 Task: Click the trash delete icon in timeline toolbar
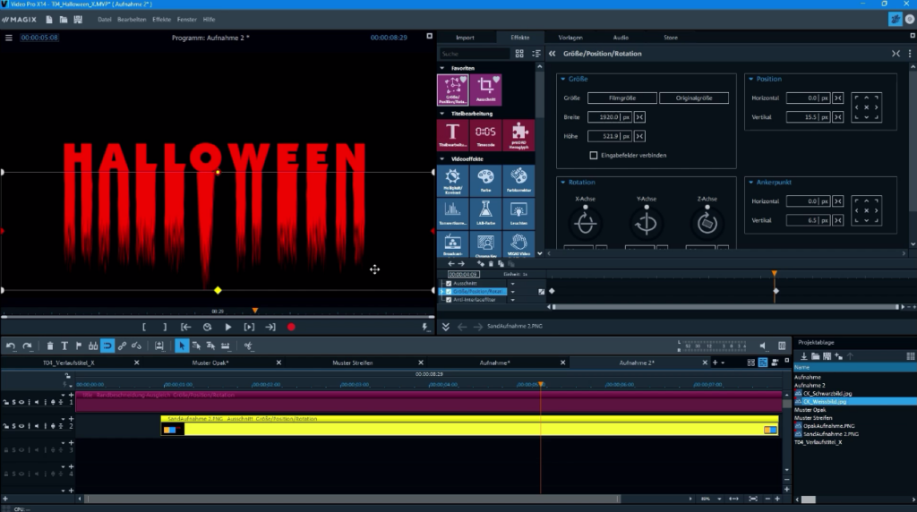(x=50, y=346)
